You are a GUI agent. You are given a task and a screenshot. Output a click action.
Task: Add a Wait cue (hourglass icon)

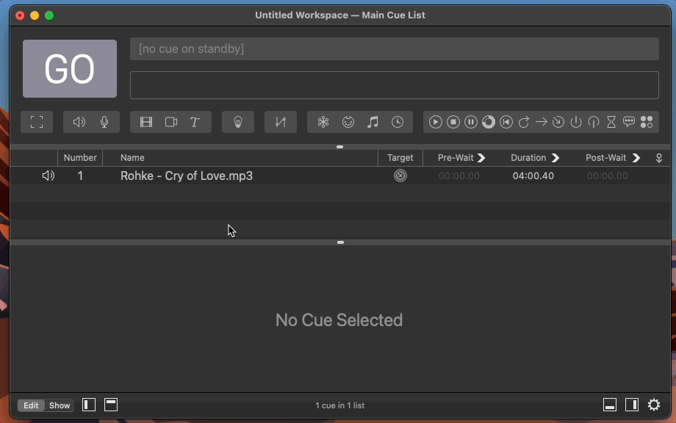pos(611,122)
